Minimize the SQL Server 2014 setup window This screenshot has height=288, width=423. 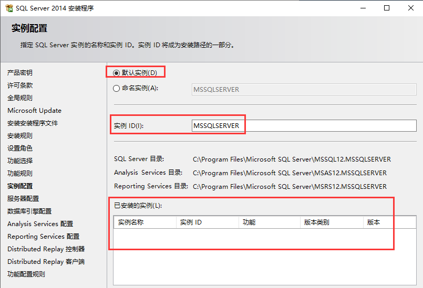click(363, 8)
